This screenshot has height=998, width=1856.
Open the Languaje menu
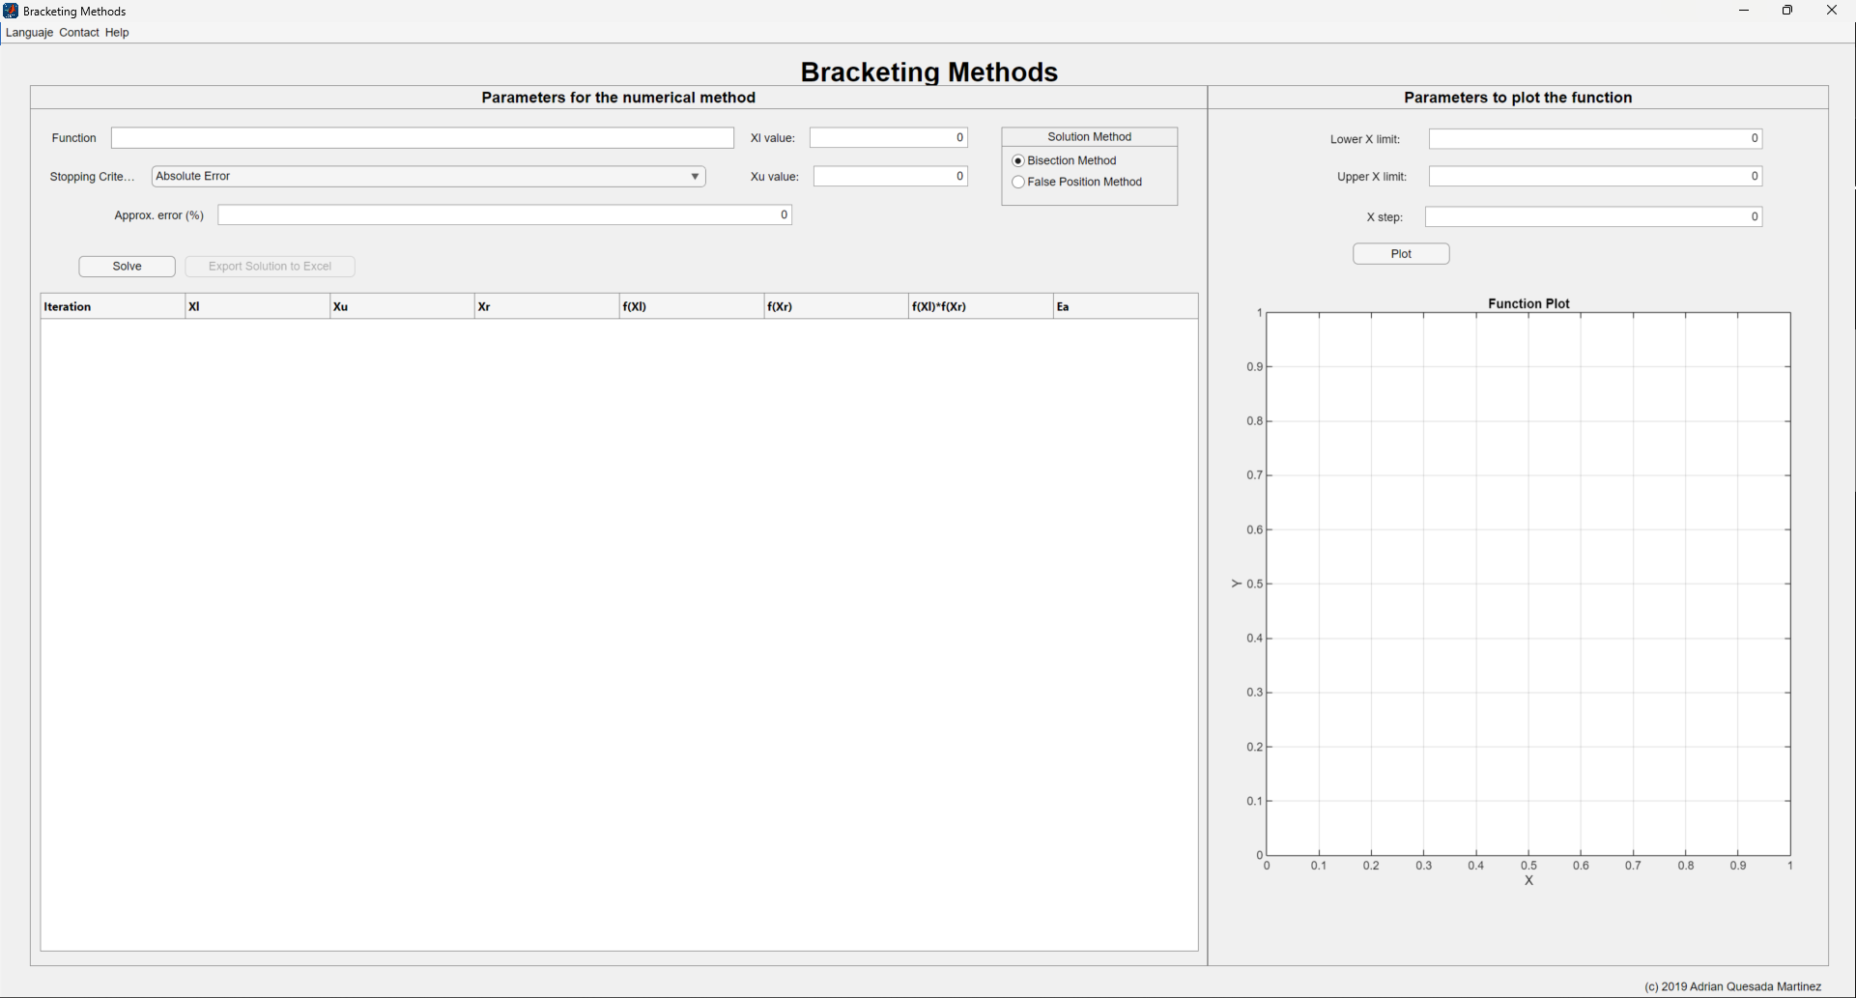click(x=29, y=33)
